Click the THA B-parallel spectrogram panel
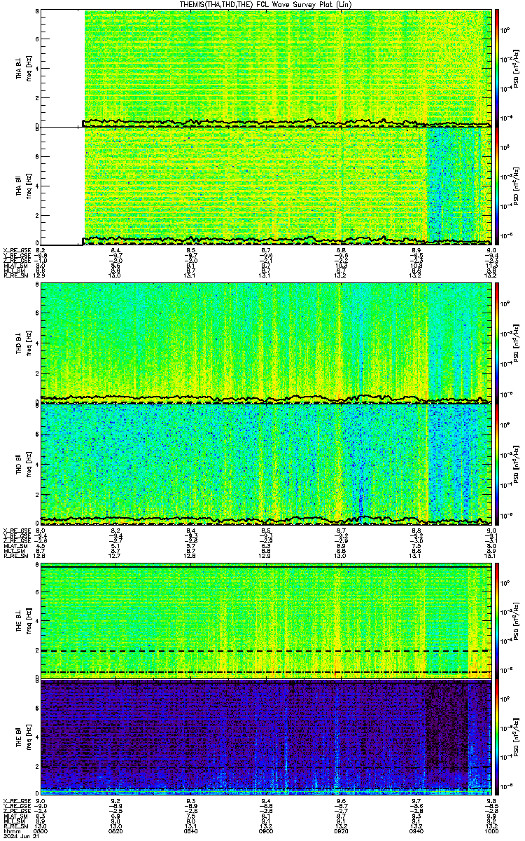The height and width of the screenshot is (841, 525). 266,186
